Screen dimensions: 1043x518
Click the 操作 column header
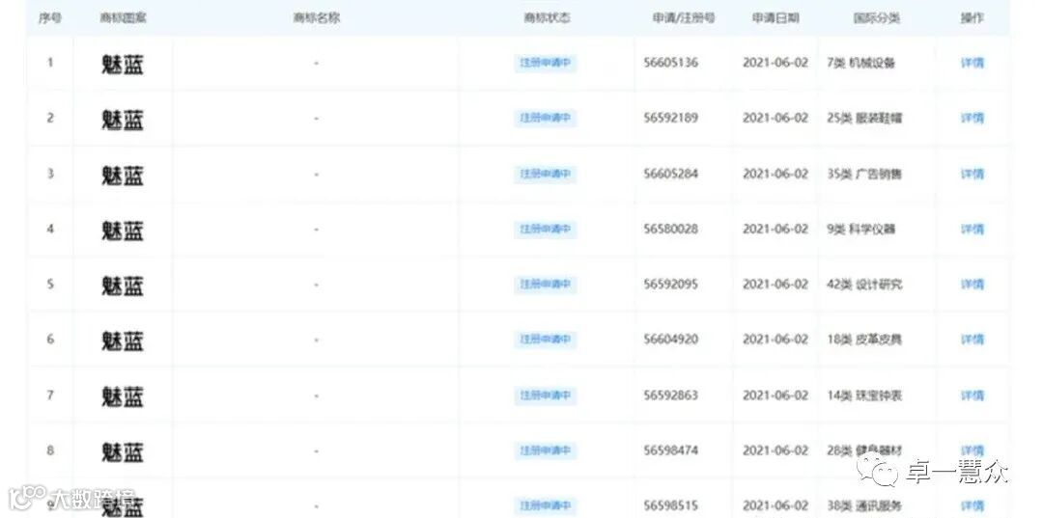[972, 18]
